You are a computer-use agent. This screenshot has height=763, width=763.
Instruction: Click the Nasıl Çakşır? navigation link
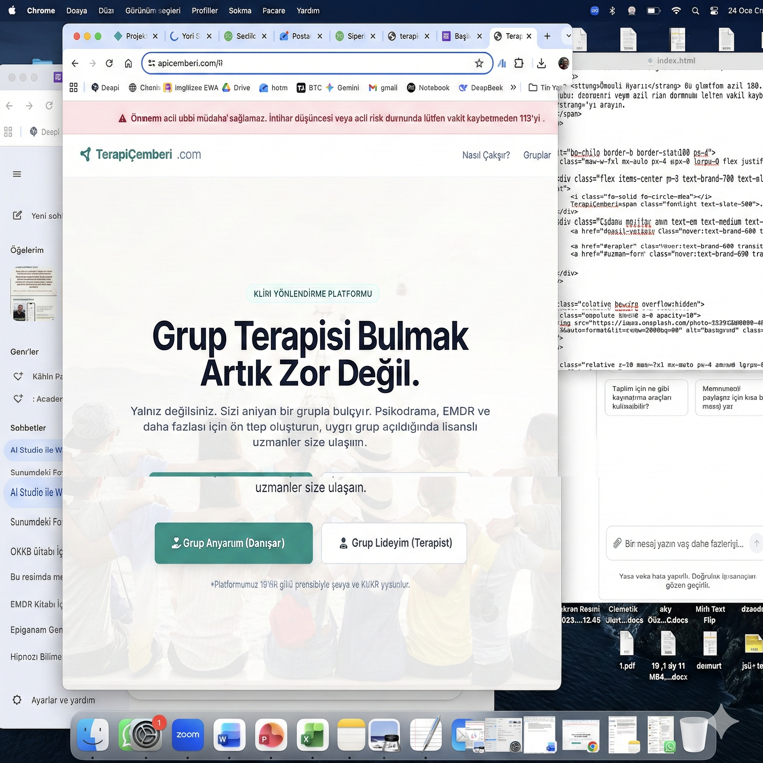(486, 155)
